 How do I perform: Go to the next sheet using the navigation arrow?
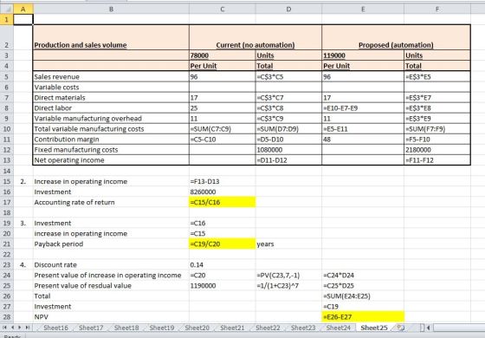pos(20,328)
